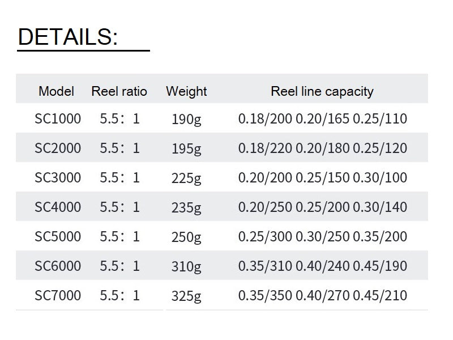Select the SC4000 capacity 0.20/250 entry
Viewport: 453px width, 340px height.
pyautogui.click(x=265, y=207)
